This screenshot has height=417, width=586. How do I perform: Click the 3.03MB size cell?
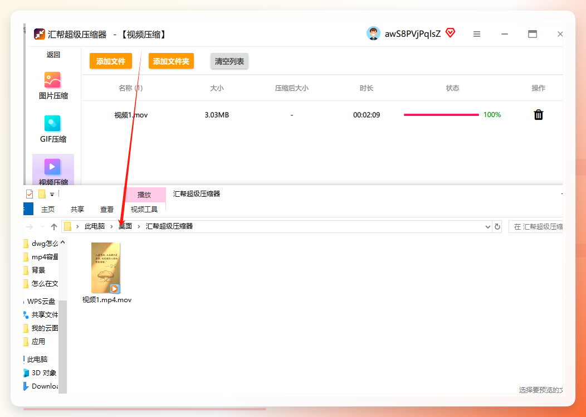coord(217,115)
